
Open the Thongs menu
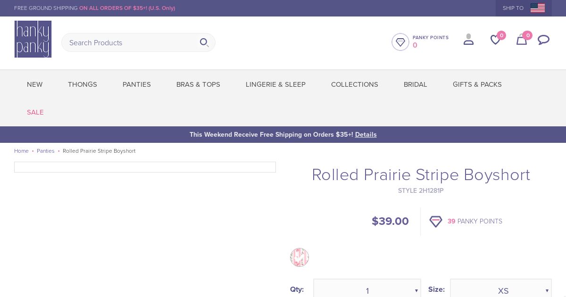pyautogui.click(x=83, y=84)
